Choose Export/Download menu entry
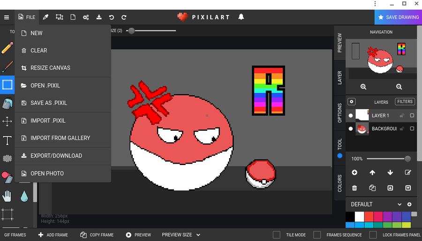Image resolution: width=422 pixels, height=241 pixels. (x=63, y=156)
